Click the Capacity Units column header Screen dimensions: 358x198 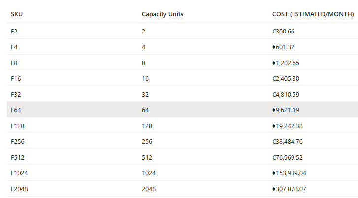pos(163,14)
